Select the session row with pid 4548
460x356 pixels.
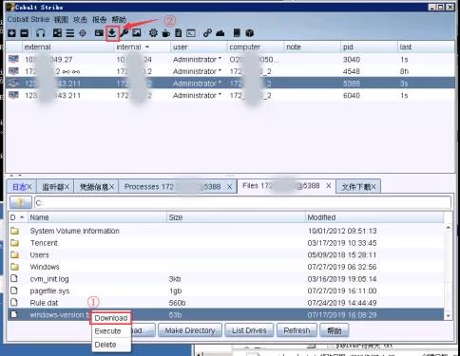(230, 71)
